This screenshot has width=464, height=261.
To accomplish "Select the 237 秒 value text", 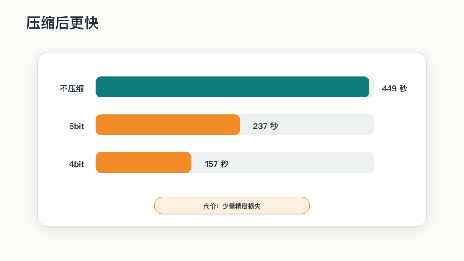I will [266, 126].
